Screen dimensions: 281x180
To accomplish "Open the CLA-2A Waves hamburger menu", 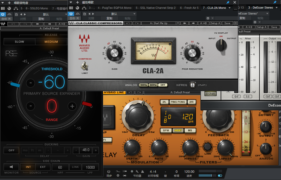I will pos(236,23).
